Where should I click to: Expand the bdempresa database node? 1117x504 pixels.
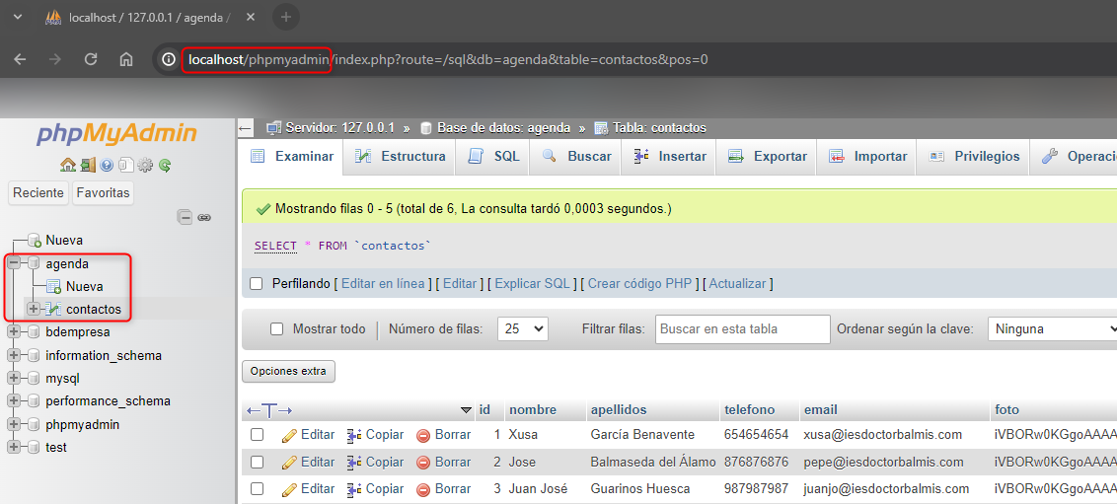[14, 332]
